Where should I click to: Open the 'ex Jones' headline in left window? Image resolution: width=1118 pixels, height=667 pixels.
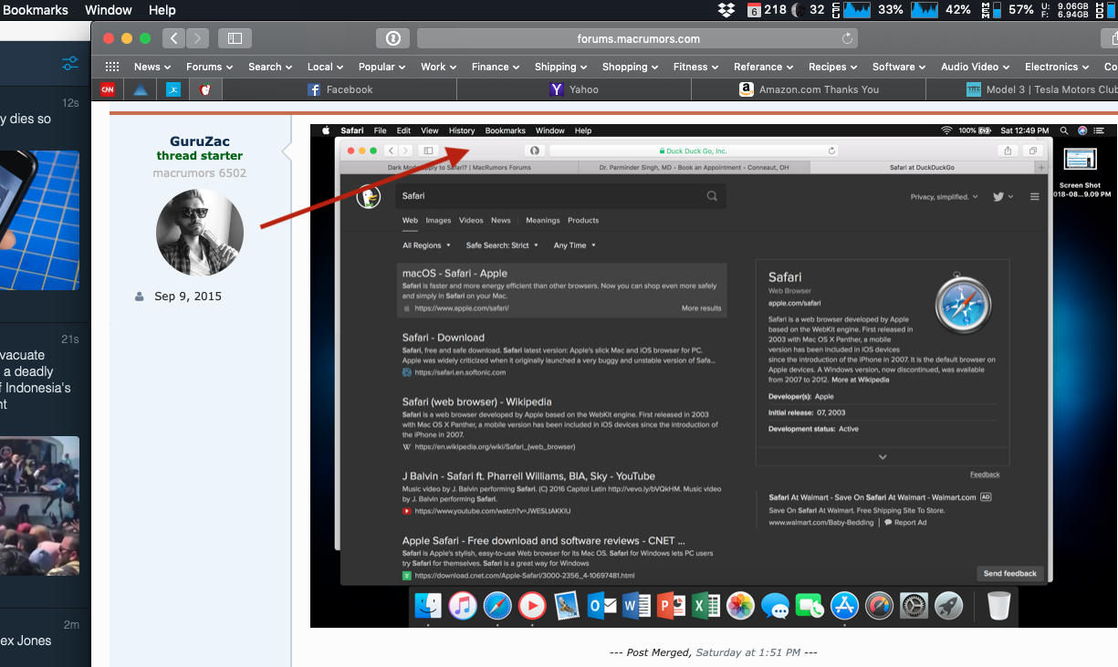[x=26, y=641]
